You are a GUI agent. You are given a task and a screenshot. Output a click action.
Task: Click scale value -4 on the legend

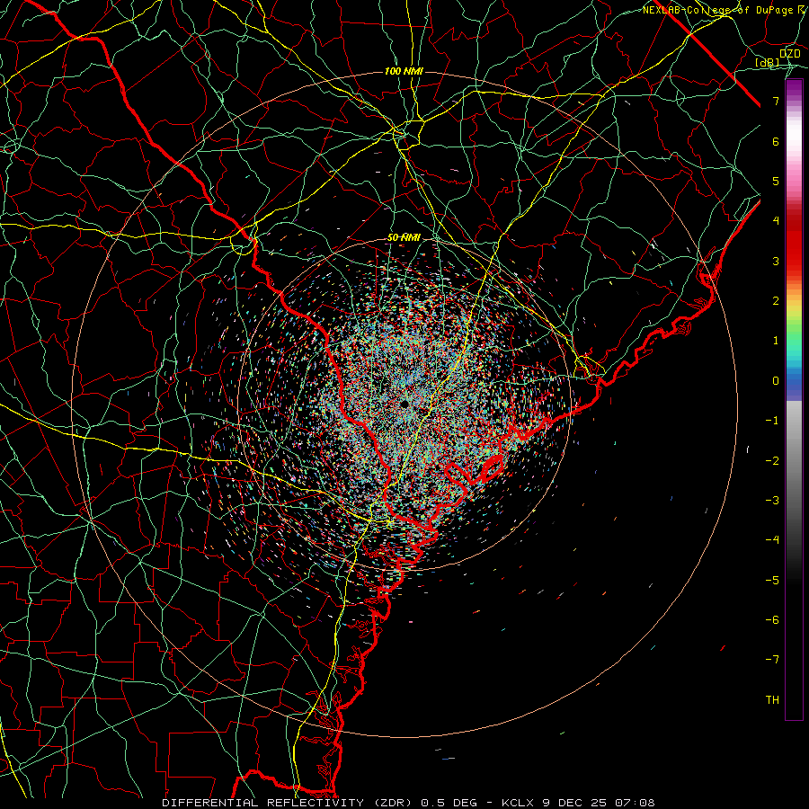[772, 540]
